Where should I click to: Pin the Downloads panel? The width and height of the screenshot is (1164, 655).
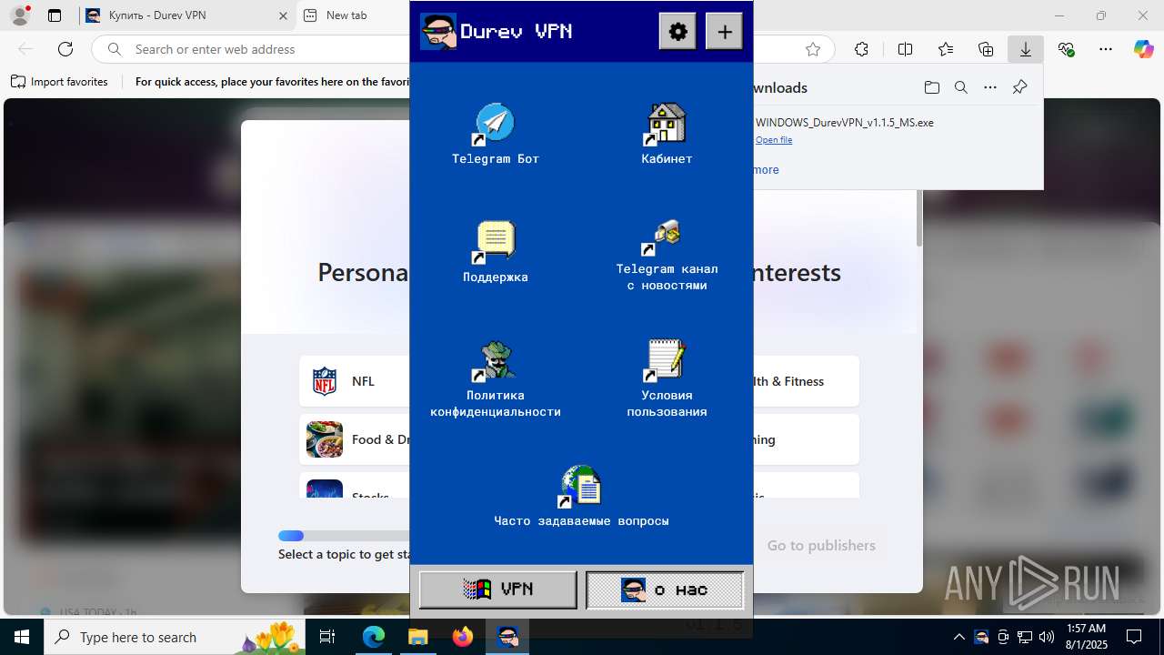(1019, 87)
